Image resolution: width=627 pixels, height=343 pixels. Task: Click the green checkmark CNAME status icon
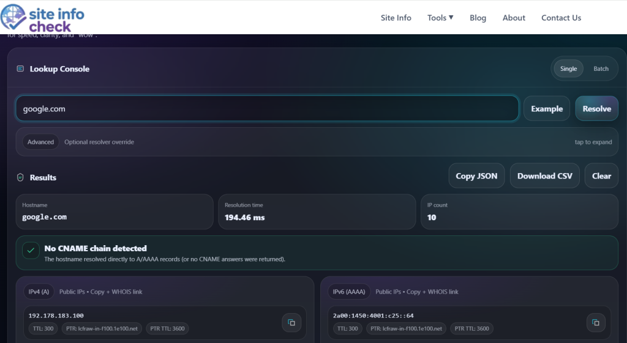click(31, 251)
